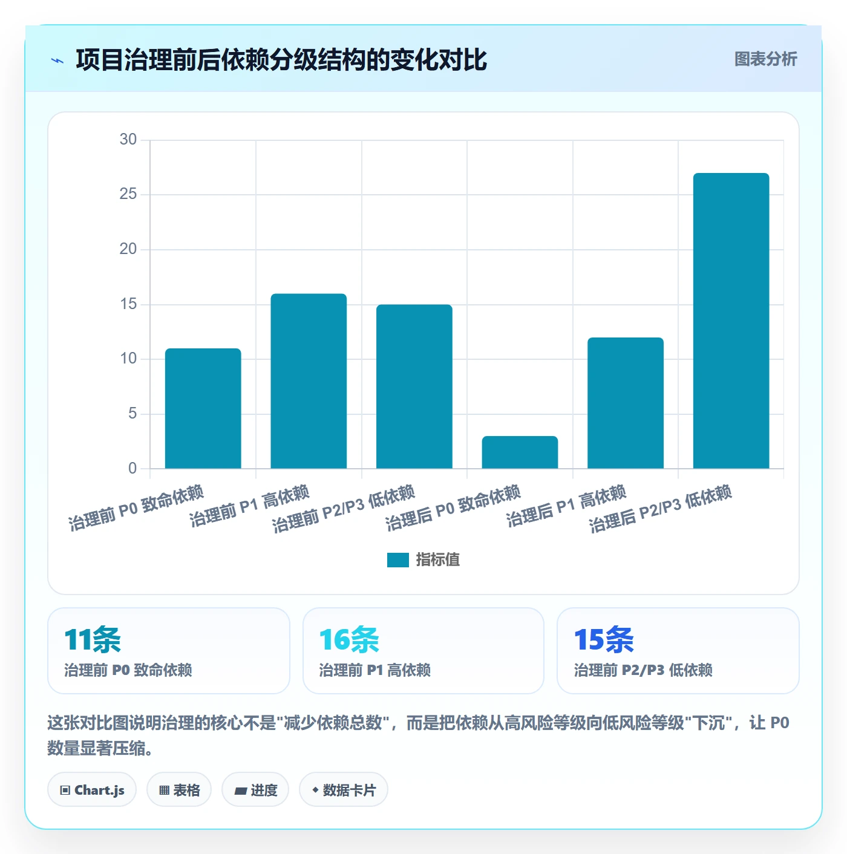Click the y-axis value 20
Viewport: 847px width, 854px height.
[128, 249]
